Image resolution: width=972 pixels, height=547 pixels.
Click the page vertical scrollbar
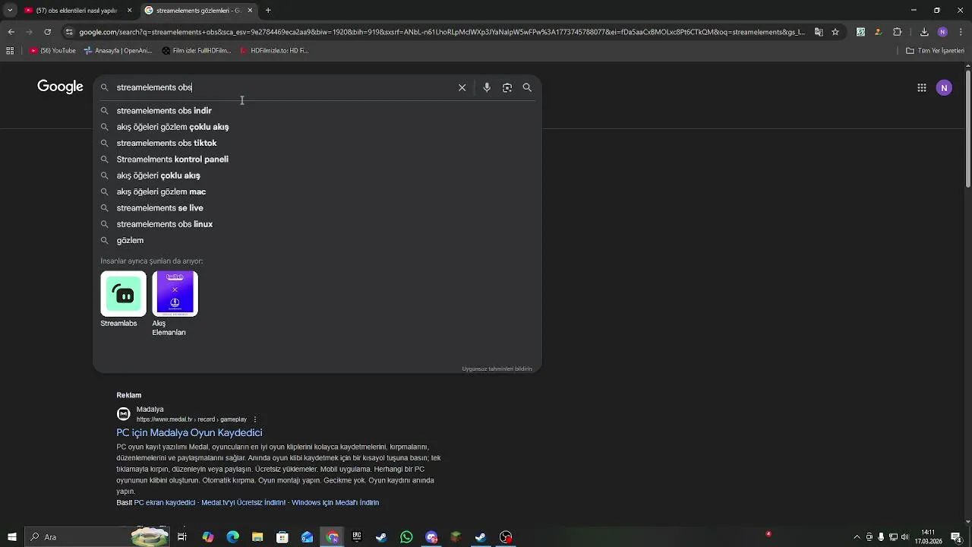pos(967,129)
